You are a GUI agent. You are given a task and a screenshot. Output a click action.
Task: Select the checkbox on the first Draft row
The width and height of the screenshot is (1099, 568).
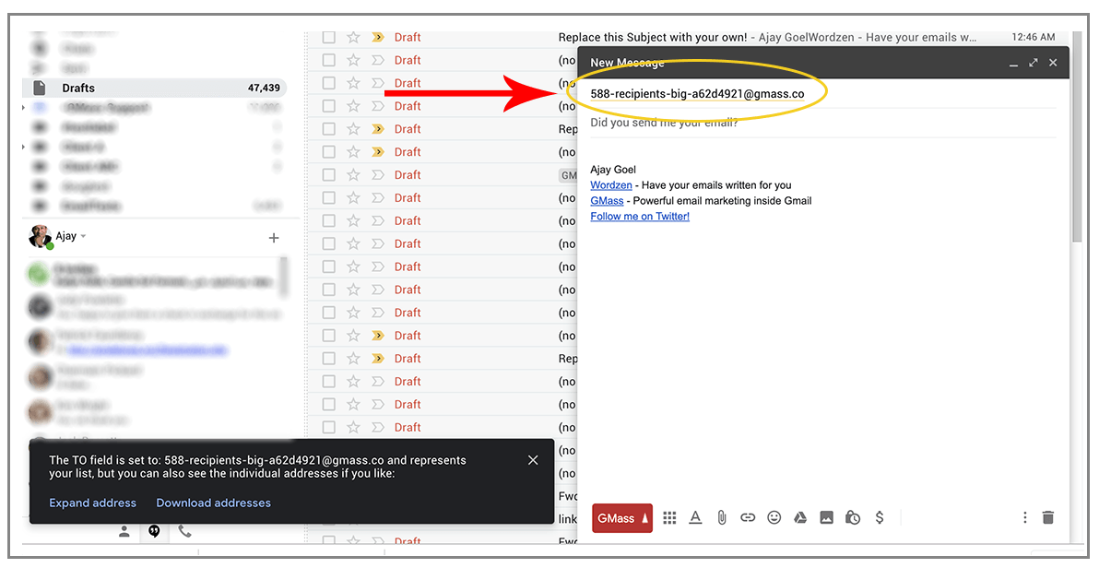point(328,37)
